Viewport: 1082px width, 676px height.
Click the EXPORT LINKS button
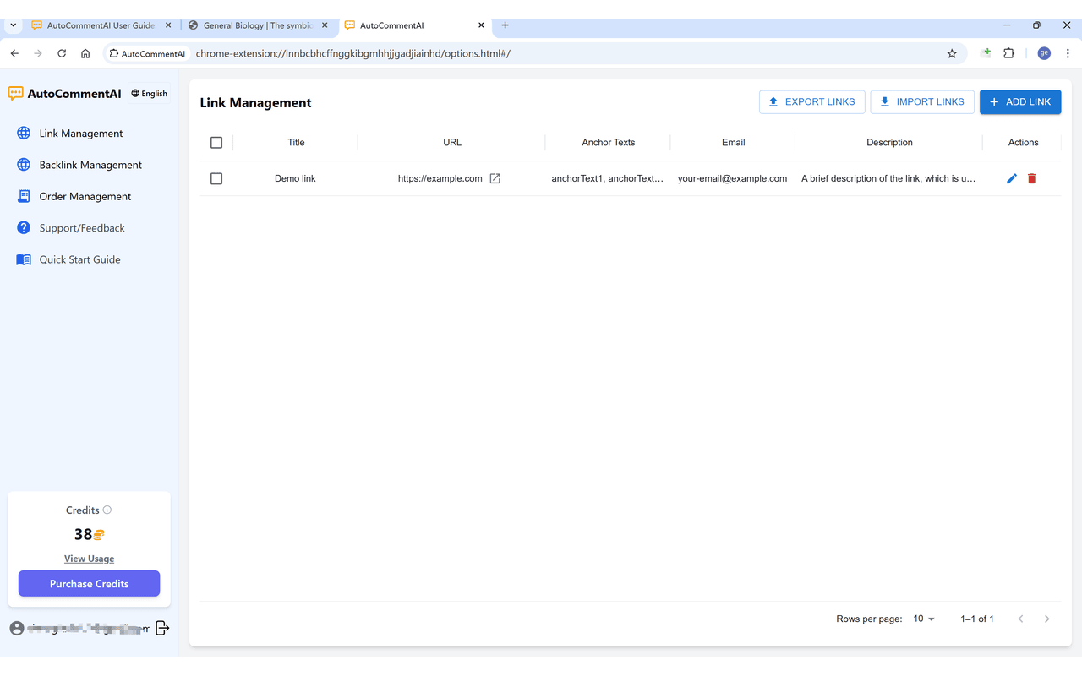pos(811,101)
